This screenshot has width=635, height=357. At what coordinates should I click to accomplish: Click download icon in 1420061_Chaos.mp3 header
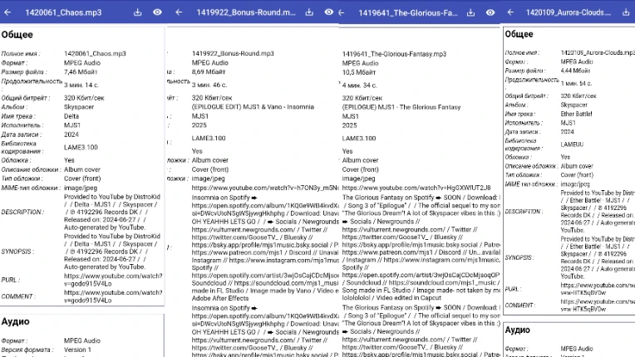[138, 12]
